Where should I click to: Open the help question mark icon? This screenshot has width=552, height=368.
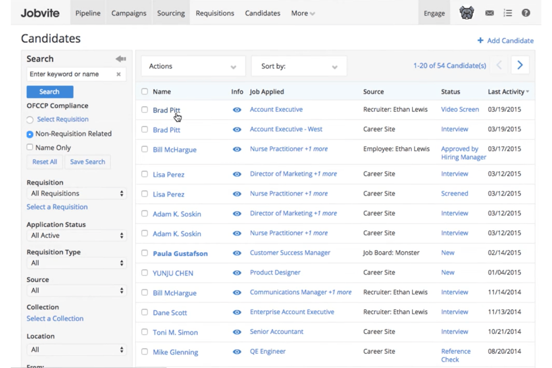(x=526, y=13)
